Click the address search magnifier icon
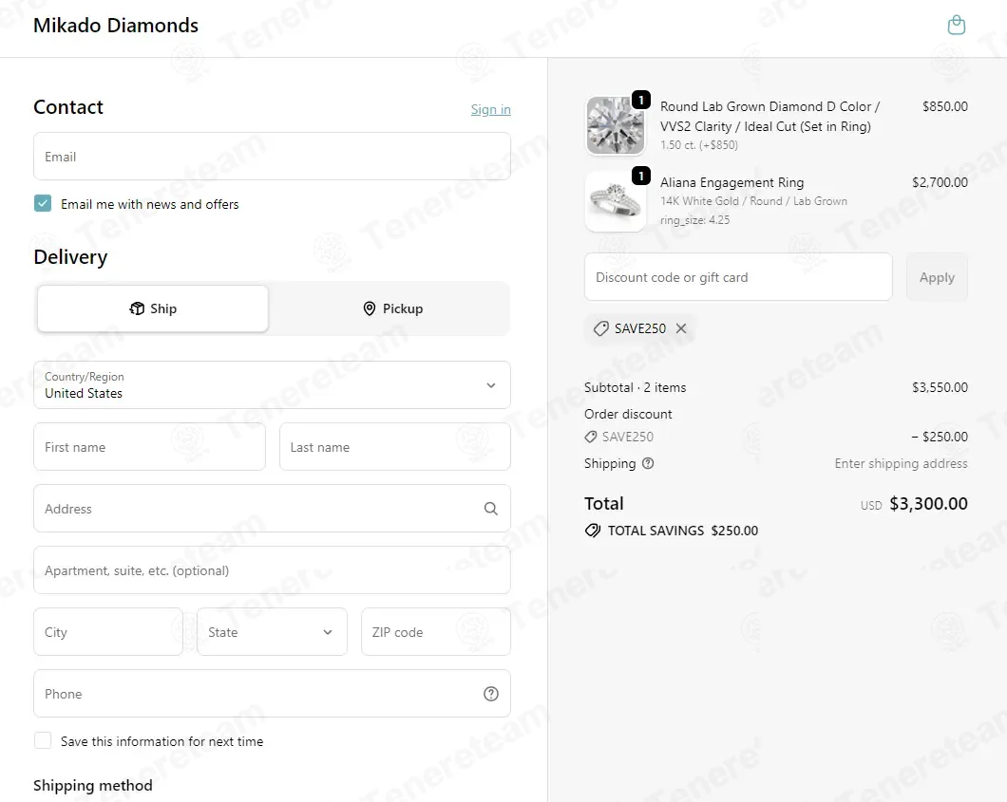1007x802 pixels. (x=490, y=509)
